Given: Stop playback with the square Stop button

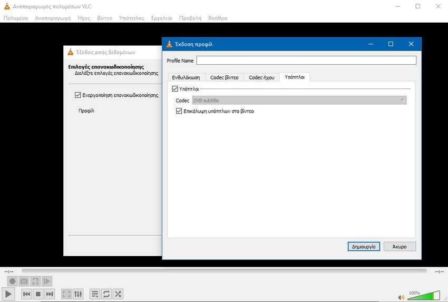Looking at the screenshot, I should [38, 294].
